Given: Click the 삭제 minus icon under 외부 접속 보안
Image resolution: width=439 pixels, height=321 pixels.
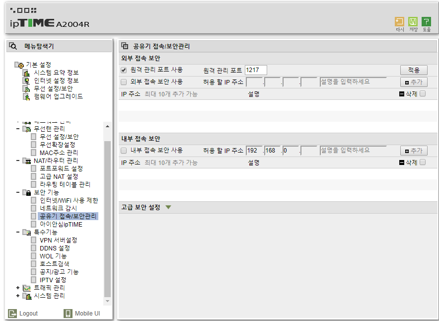Looking at the screenshot, I should (x=401, y=94).
